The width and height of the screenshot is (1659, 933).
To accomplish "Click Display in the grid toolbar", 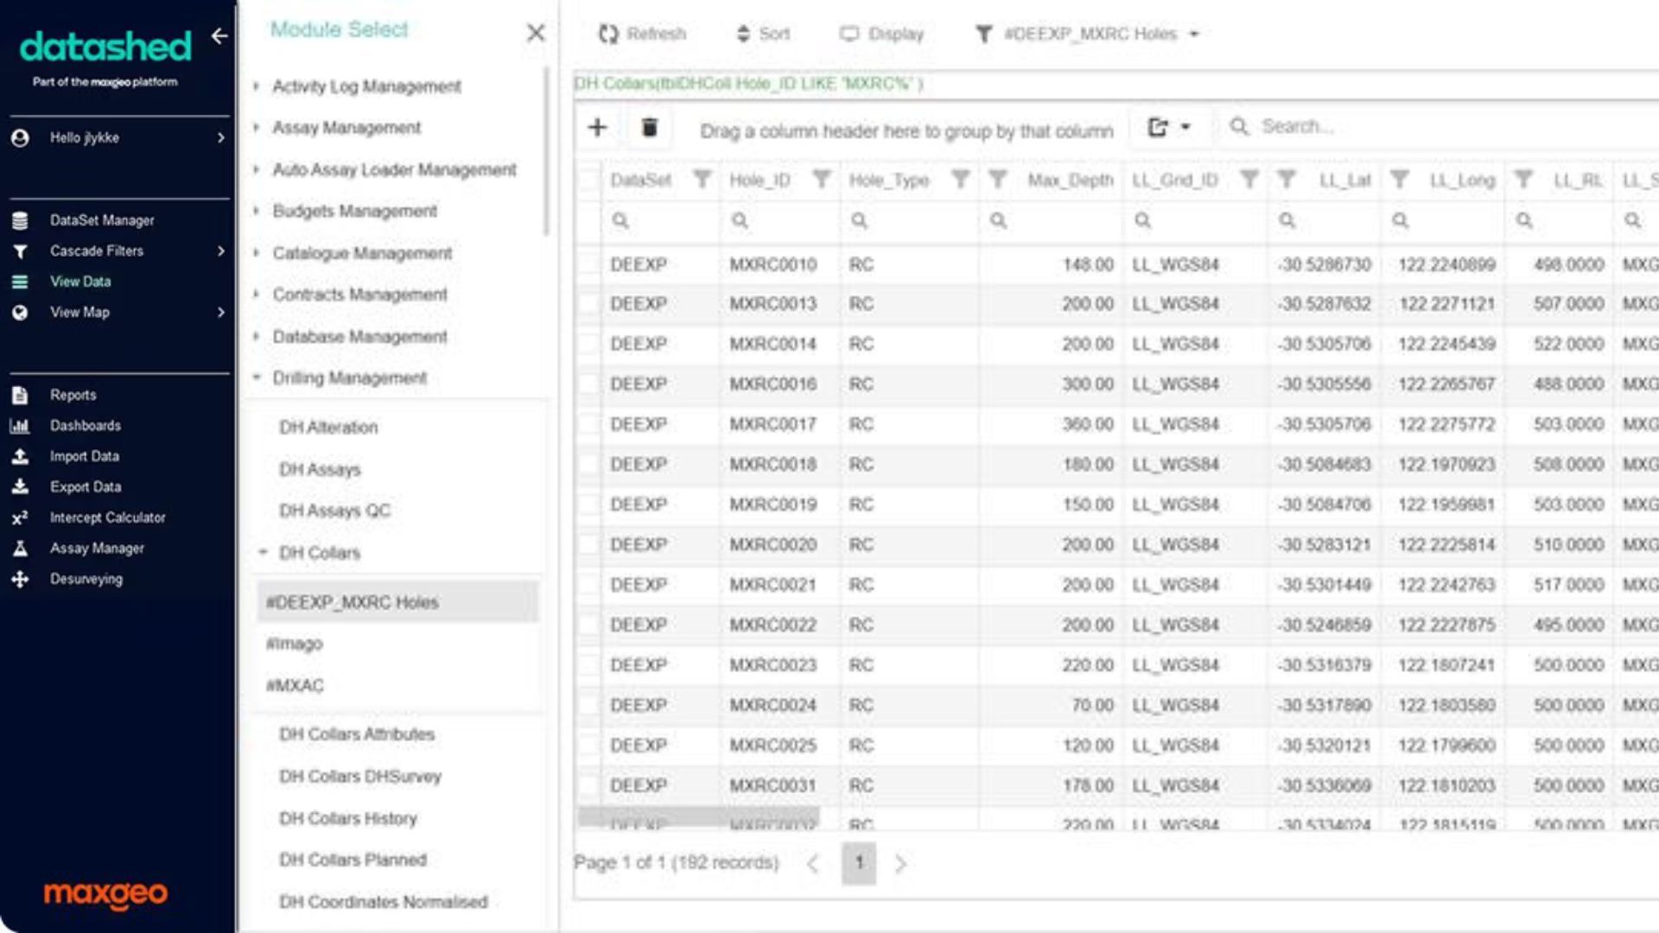I will [882, 34].
